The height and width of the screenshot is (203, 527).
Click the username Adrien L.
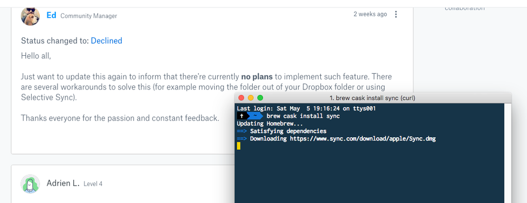tap(63, 183)
